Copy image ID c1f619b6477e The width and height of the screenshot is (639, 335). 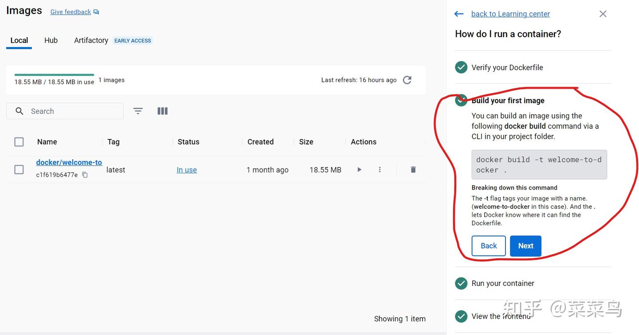point(85,175)
